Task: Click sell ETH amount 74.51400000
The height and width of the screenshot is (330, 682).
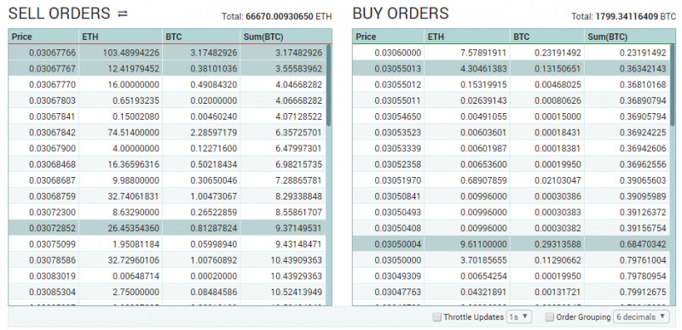Action: 134,133
